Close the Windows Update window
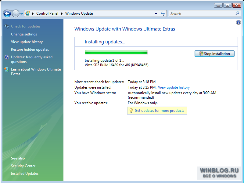Viewport: 244px width, 183px height. pos(237,5)
